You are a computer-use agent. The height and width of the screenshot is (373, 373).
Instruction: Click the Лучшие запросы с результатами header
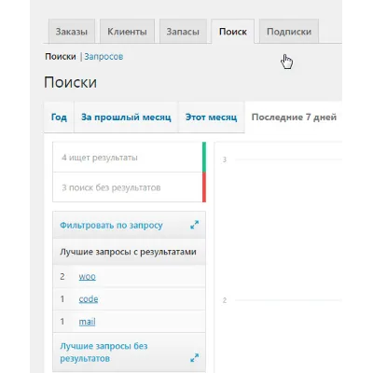[129, 252]
